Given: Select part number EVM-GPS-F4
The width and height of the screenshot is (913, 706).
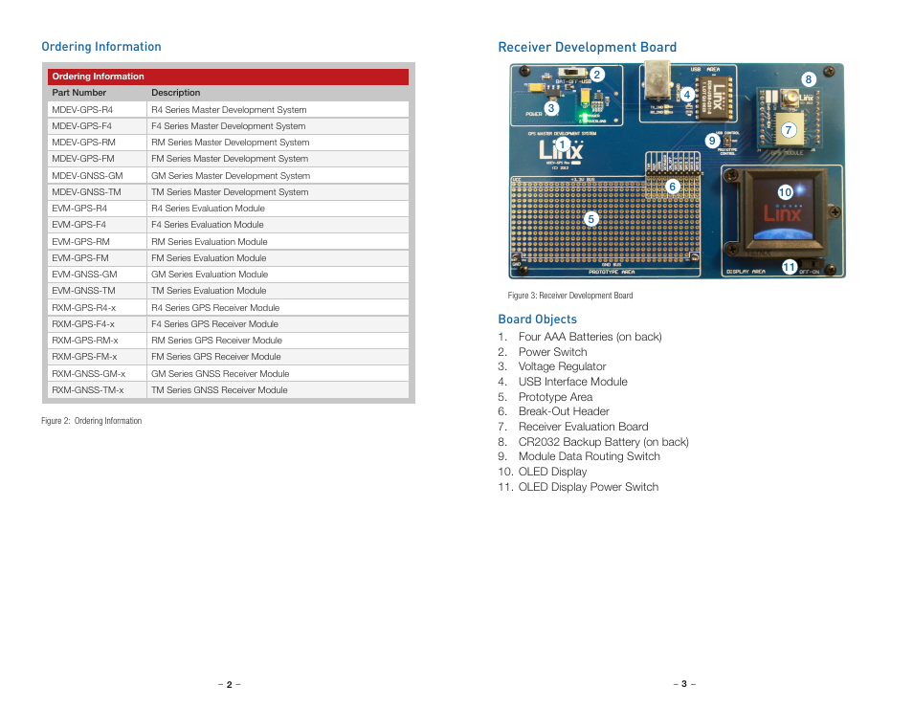Looking at the screenshot, I should click(x=78, y=224).
